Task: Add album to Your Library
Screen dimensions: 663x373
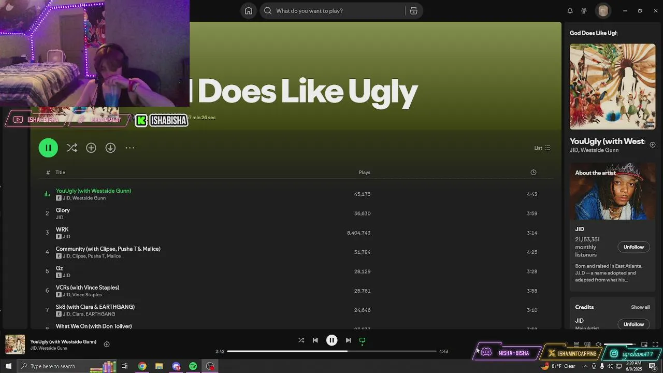Action: (91, 148)
